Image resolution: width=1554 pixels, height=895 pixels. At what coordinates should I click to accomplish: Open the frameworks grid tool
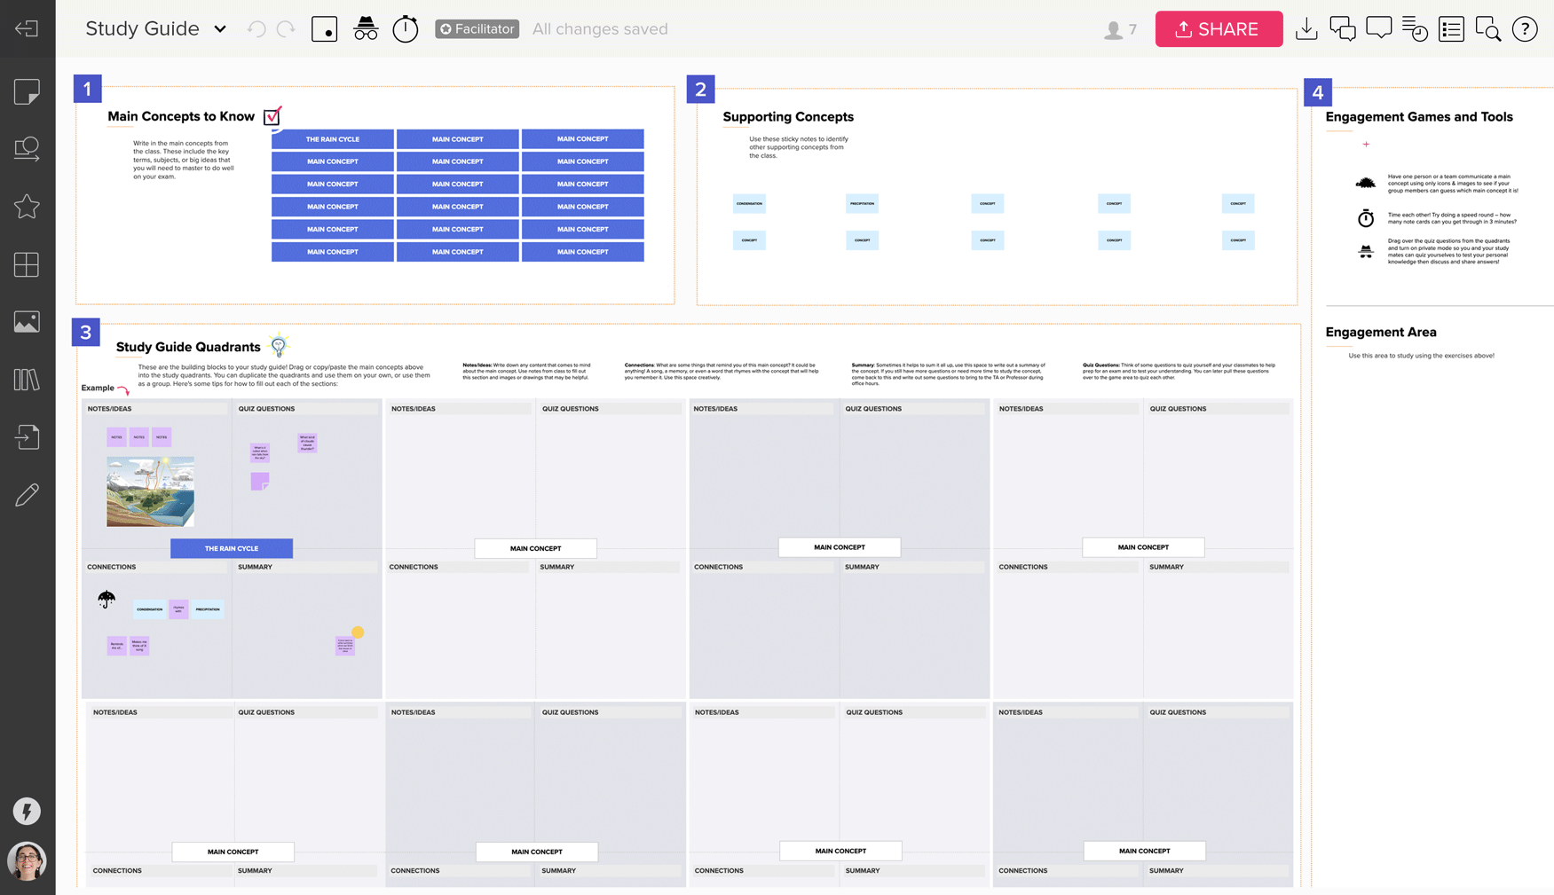[27, 264]
